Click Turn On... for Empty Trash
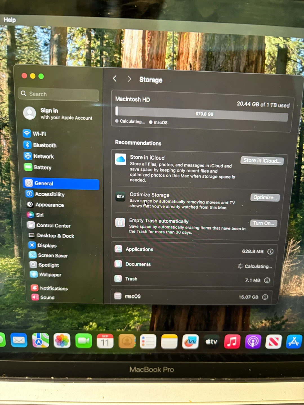The image size is (304, 405). click(263, 223)
